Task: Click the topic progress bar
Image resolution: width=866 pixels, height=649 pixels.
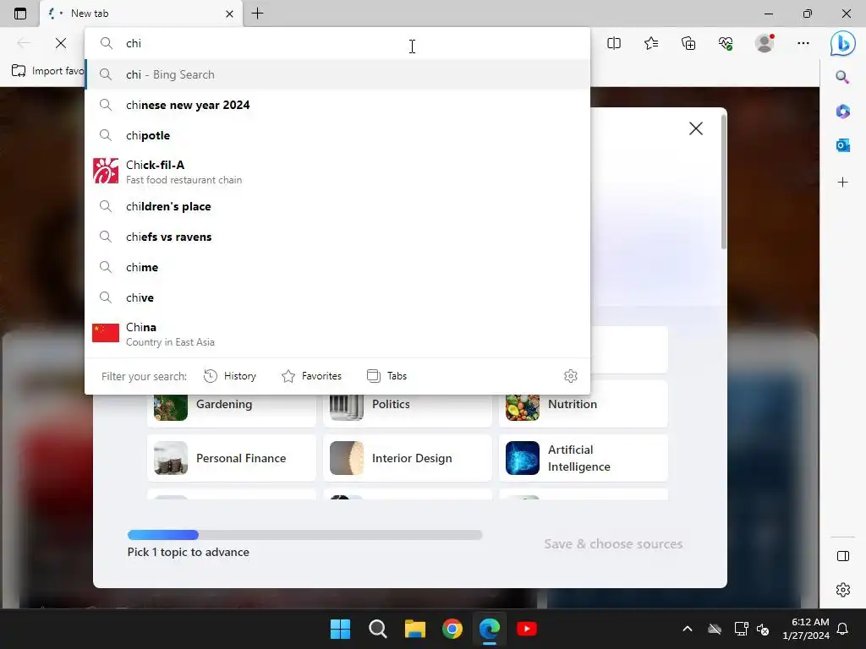Action: click(304, 535)
